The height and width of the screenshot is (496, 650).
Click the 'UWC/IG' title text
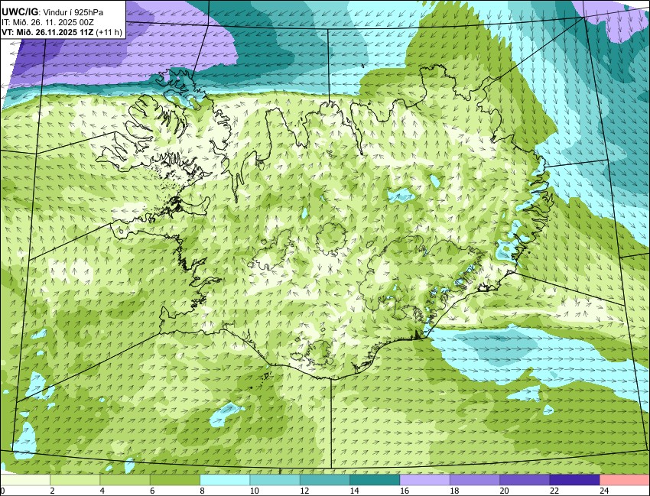coord(20,12)
